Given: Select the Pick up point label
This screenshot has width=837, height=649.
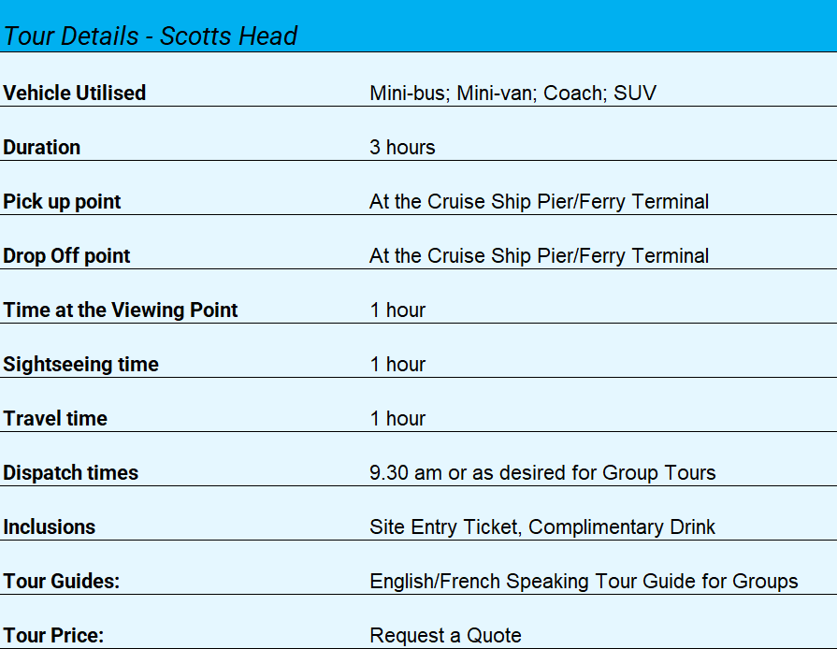Looking at the screenshot, I should tap(62, 202).
